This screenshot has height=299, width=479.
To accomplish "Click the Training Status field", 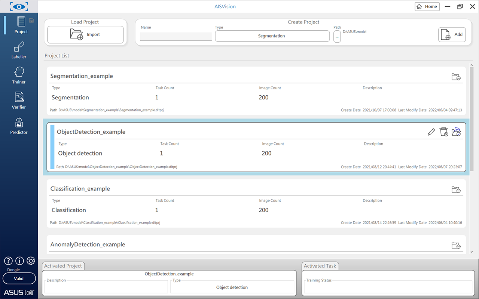I will pyautogui.click(x=388, y=287).
